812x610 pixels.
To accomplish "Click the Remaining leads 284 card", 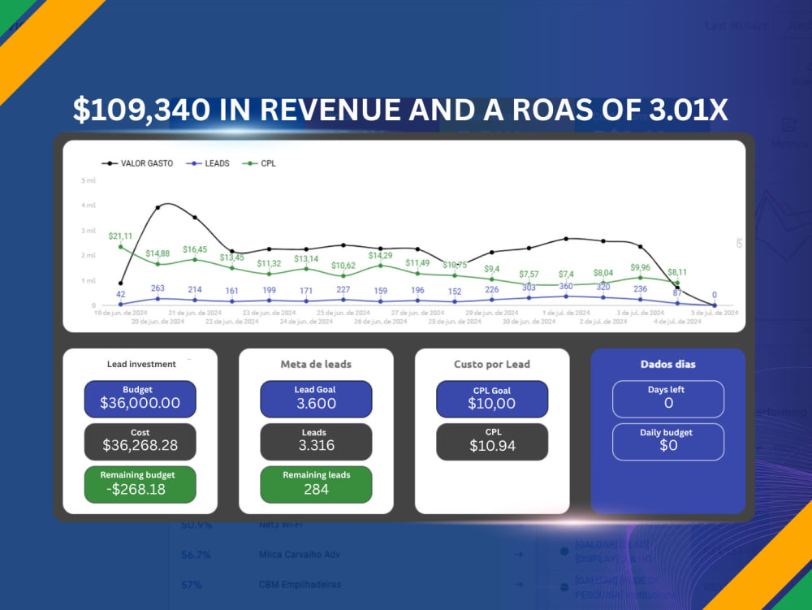I will 316,484.
